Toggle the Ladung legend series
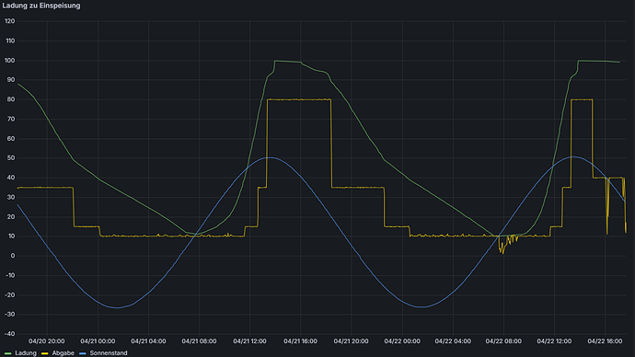The width and height of the screenshot is (635, 357). (x=26, y=353)
